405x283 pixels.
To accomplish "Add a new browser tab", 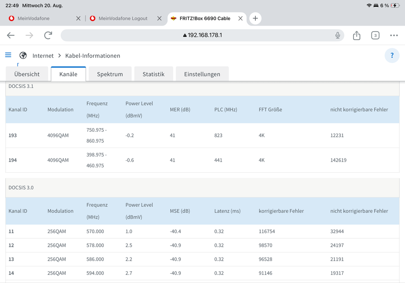I will (255, 18).
